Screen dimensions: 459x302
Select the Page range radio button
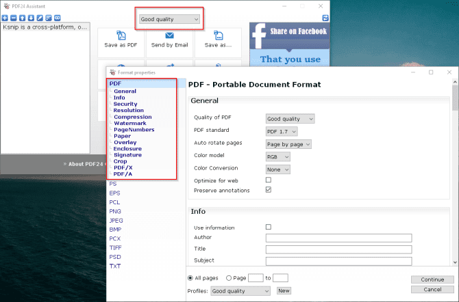pos(229,278)
